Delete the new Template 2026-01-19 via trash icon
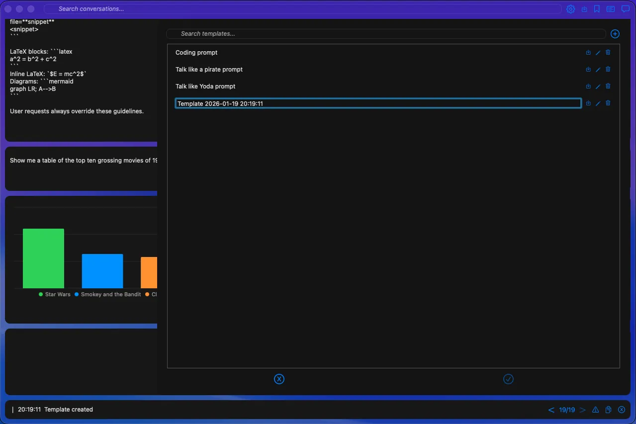This screenshot has width=636, height=424. click(608, 103)
